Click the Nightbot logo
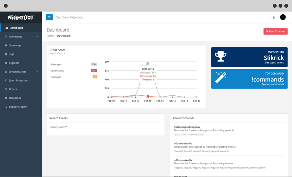 click(21, 18)
